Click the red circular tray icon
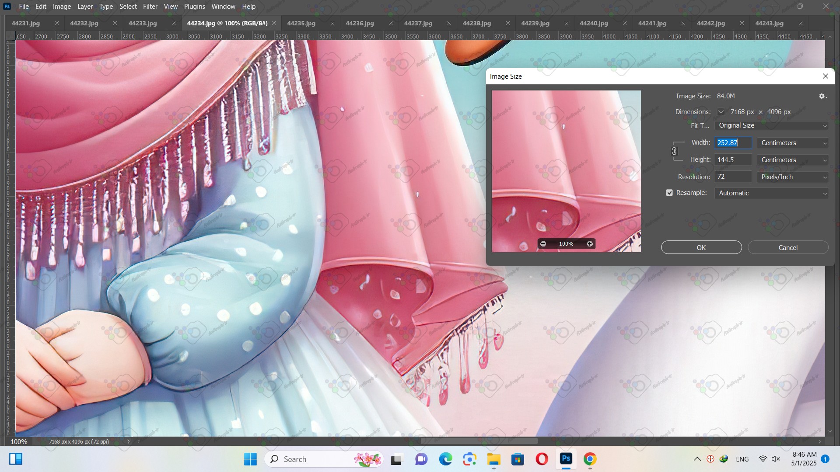This screenshot has width=840, height=472. click(x=710, y=459)
